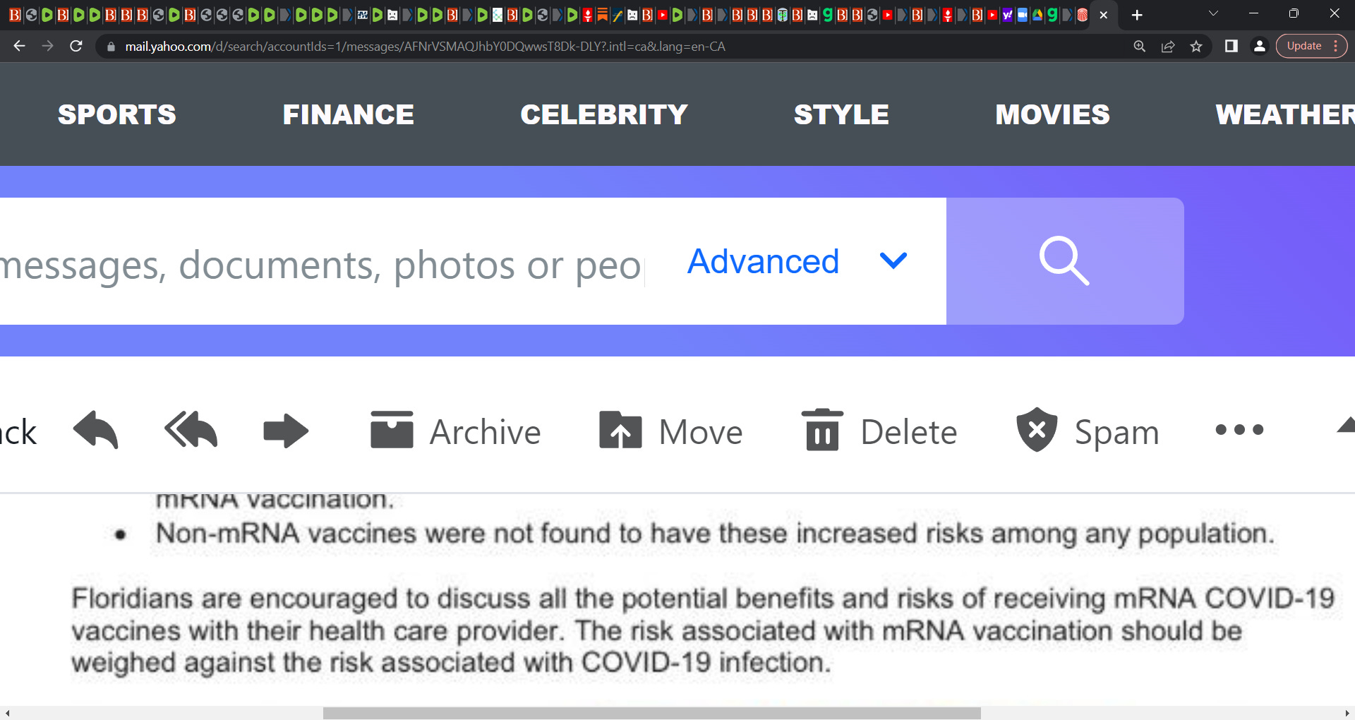Click the Forward arrow icon
The height and width of the screenshot is (720, 1355).
(286, 431)
